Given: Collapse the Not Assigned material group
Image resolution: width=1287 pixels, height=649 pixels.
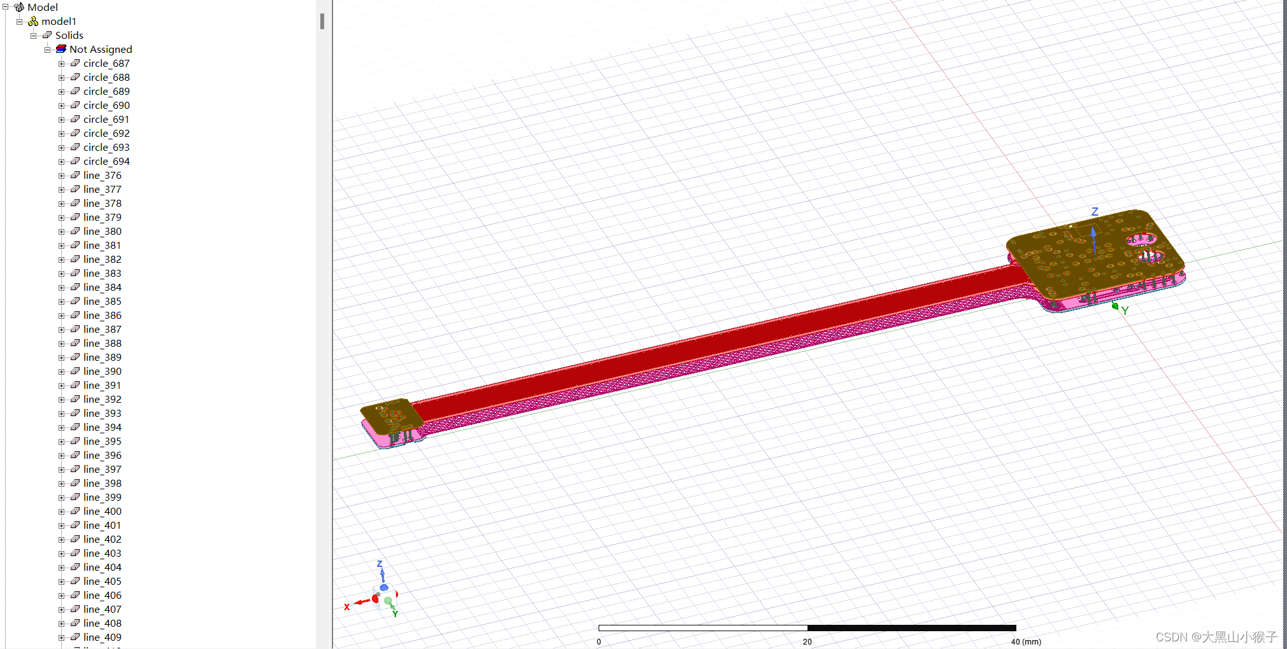Looking at the screenshot, I should pos(47,49).
